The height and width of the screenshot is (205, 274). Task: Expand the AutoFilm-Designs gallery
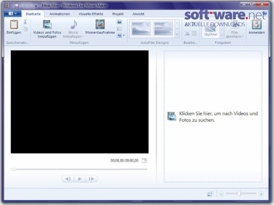coord(177,35)
